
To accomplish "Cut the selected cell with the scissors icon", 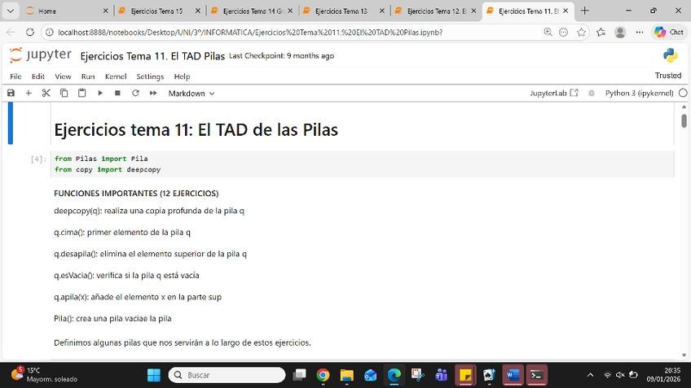I will [46, 93].
